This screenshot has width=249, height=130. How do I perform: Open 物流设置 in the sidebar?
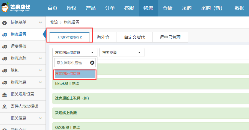coord(23,34)
